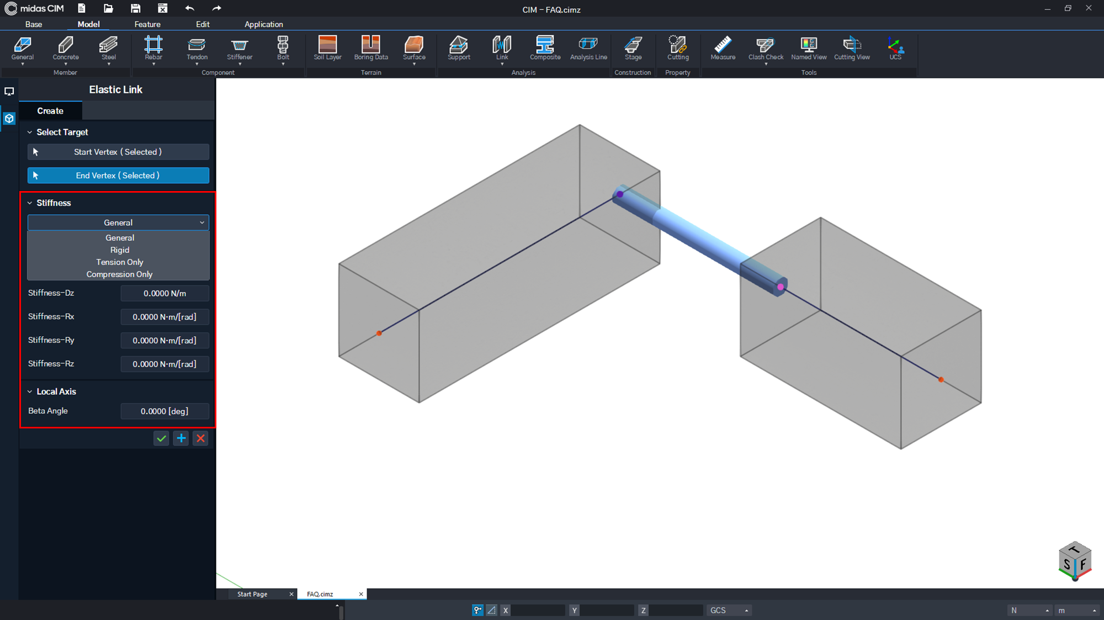Open the message panel sidebar icon
Image resolution: width=1104 pixels, height=620 pixels.
click(9, 92)
